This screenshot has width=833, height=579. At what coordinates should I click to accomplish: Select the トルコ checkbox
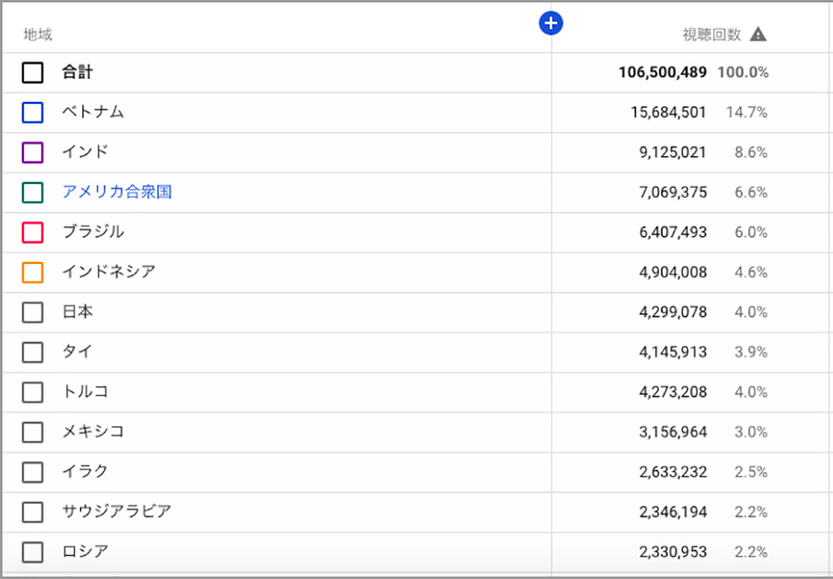pos(32,392)
